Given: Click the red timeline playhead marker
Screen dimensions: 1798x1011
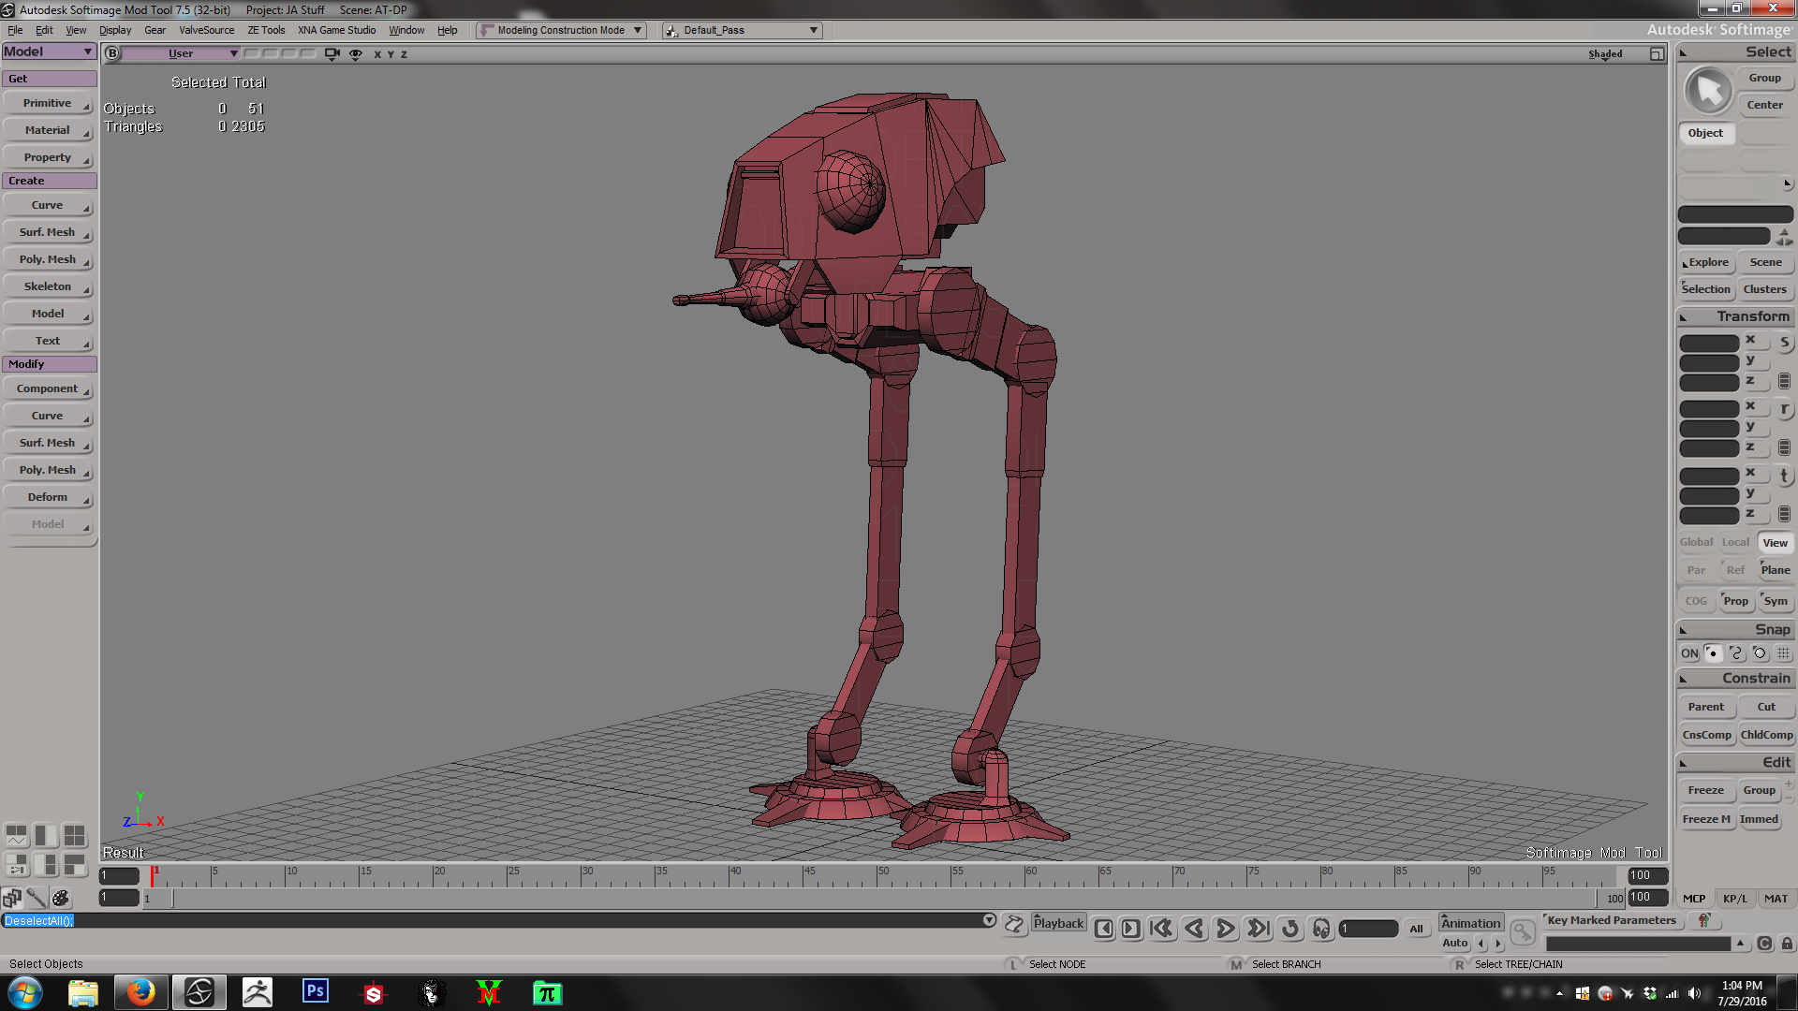Looking at the screenshot, I should 153,875.
